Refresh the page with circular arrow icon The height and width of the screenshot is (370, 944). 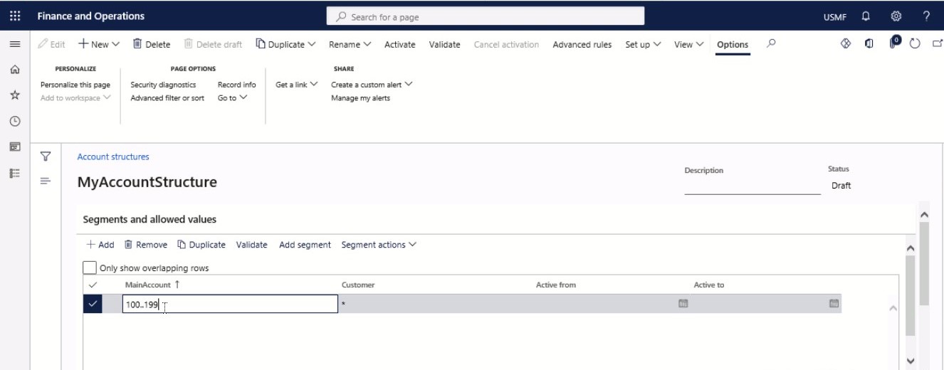pos(915,44)
